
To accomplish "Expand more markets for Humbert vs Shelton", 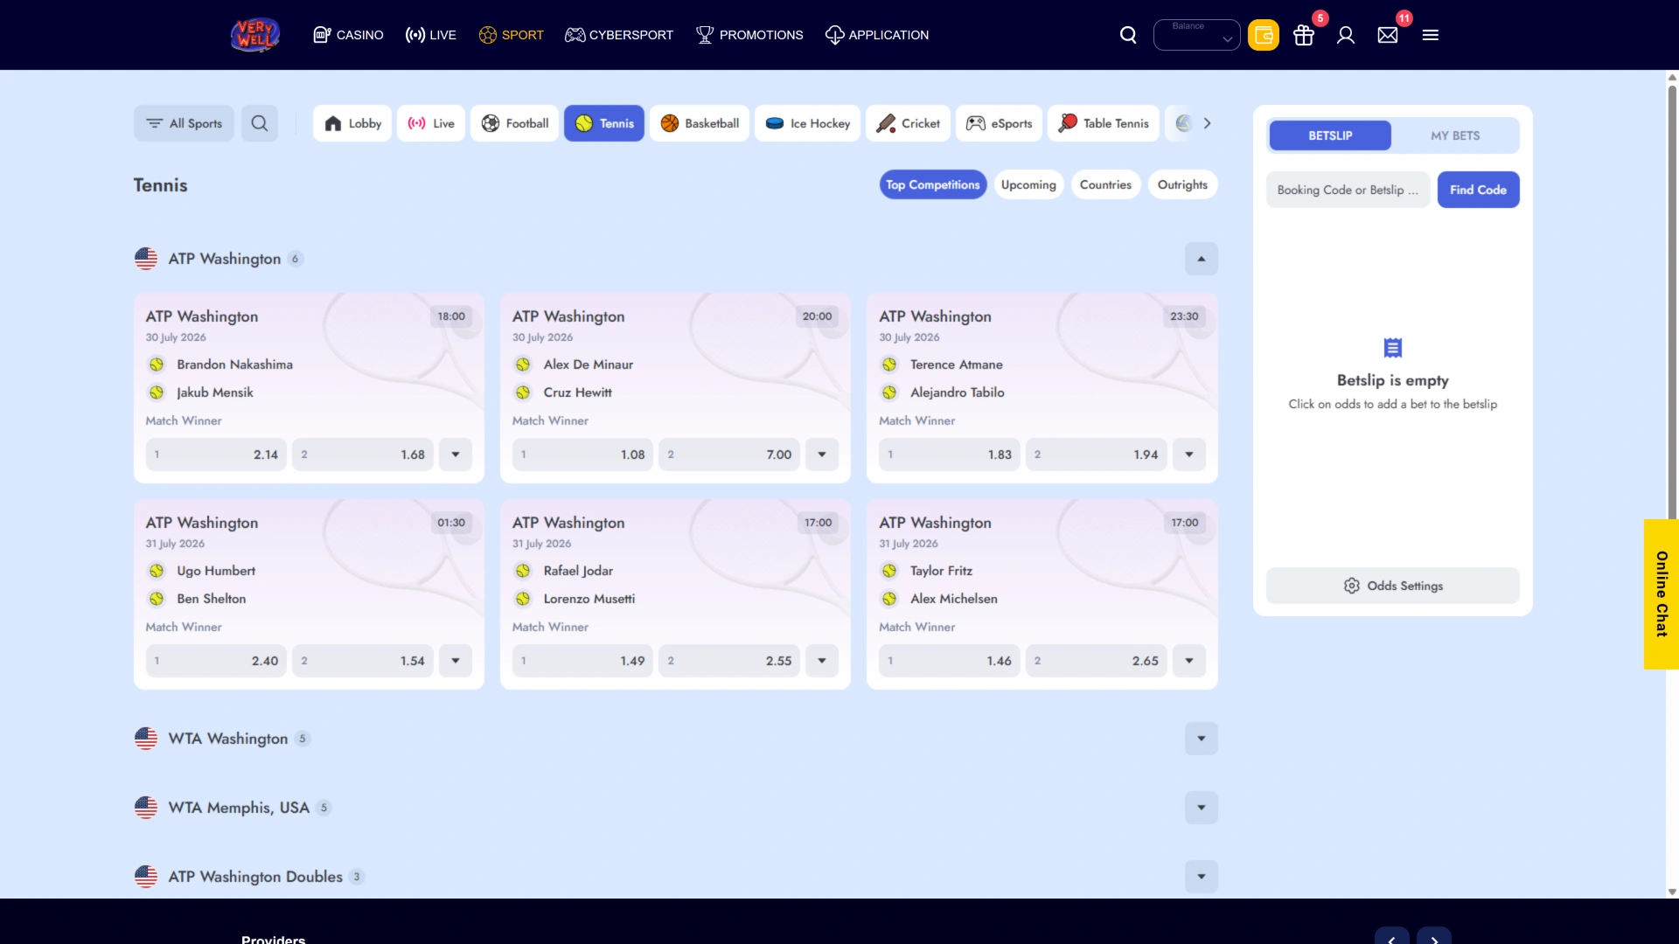I will (456, 661).
